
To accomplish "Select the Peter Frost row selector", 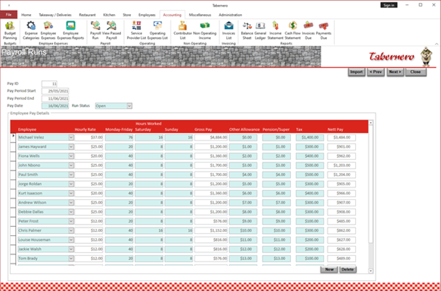I will coord(13,221).
